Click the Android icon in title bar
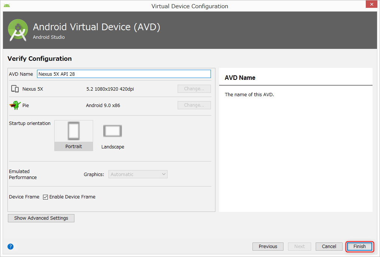This screenshot has height=257, width=380. click(7, 6)
